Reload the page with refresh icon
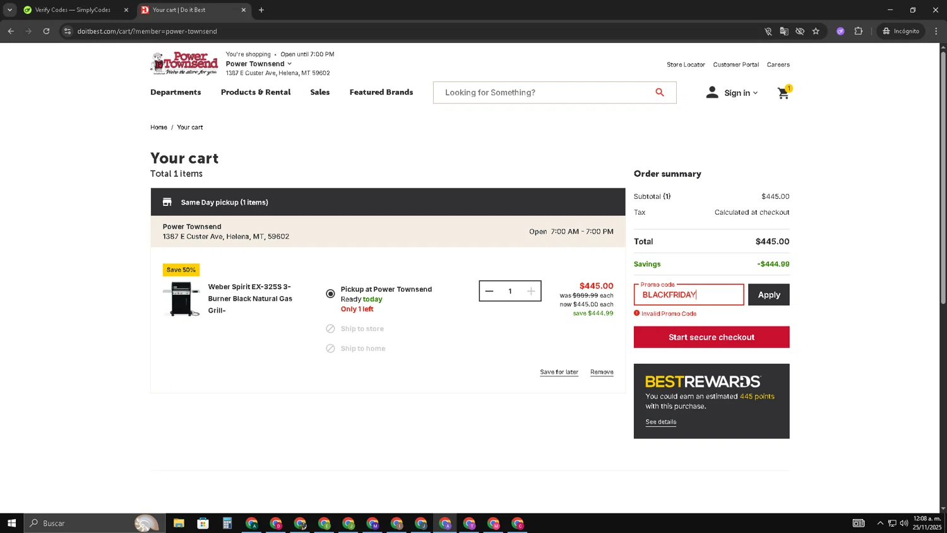Screen dimensions: 947x533 pyautogui.click(x=46, y=31)
